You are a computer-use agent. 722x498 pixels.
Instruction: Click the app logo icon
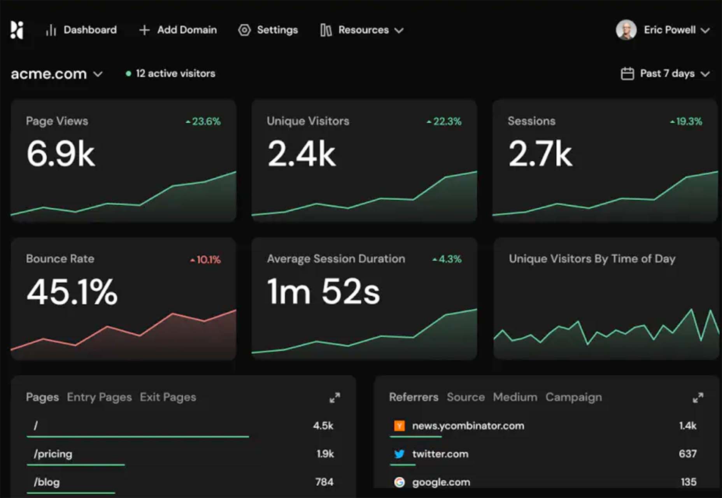coord(17,30)
